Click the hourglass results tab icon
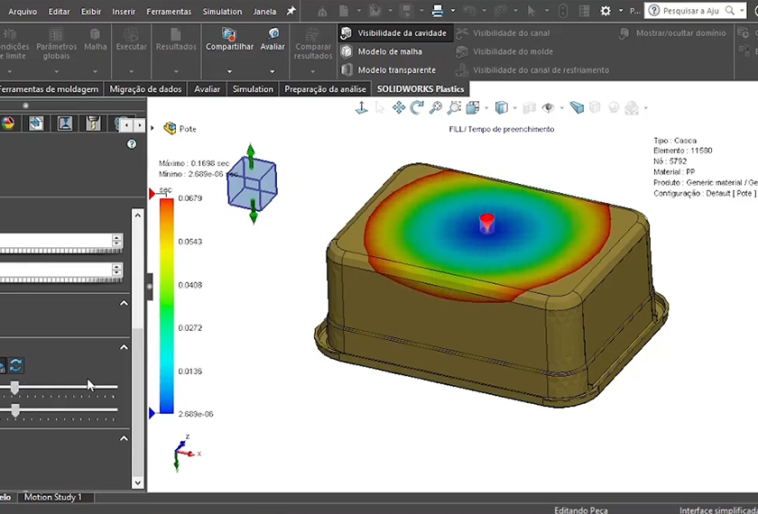This screenshot has height=514, width=758. point(64,124)
